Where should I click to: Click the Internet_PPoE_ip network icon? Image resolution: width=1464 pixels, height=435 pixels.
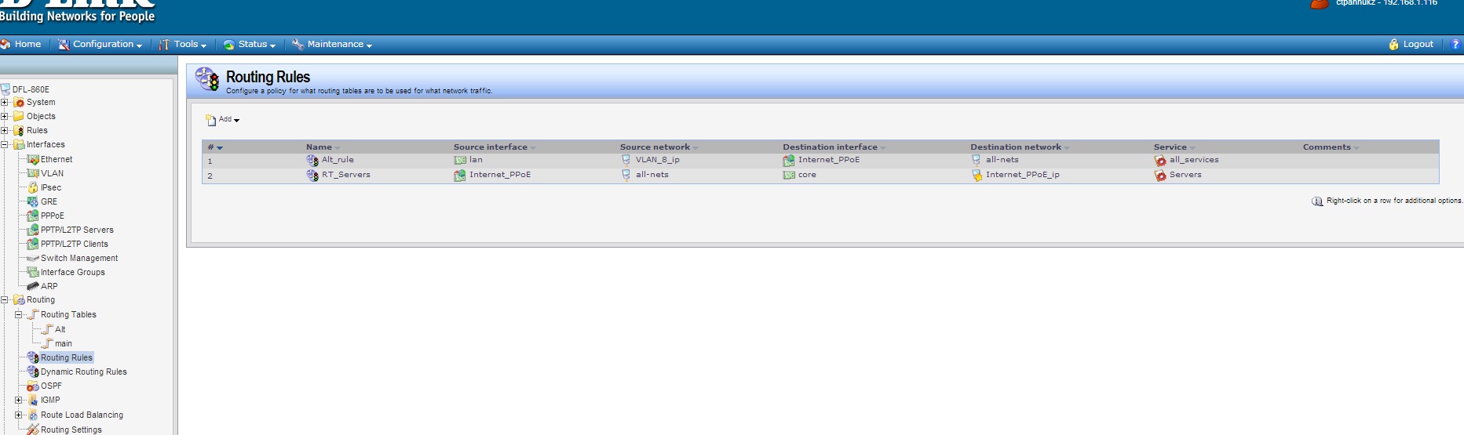pyautogui.click(x=977, y=175)
